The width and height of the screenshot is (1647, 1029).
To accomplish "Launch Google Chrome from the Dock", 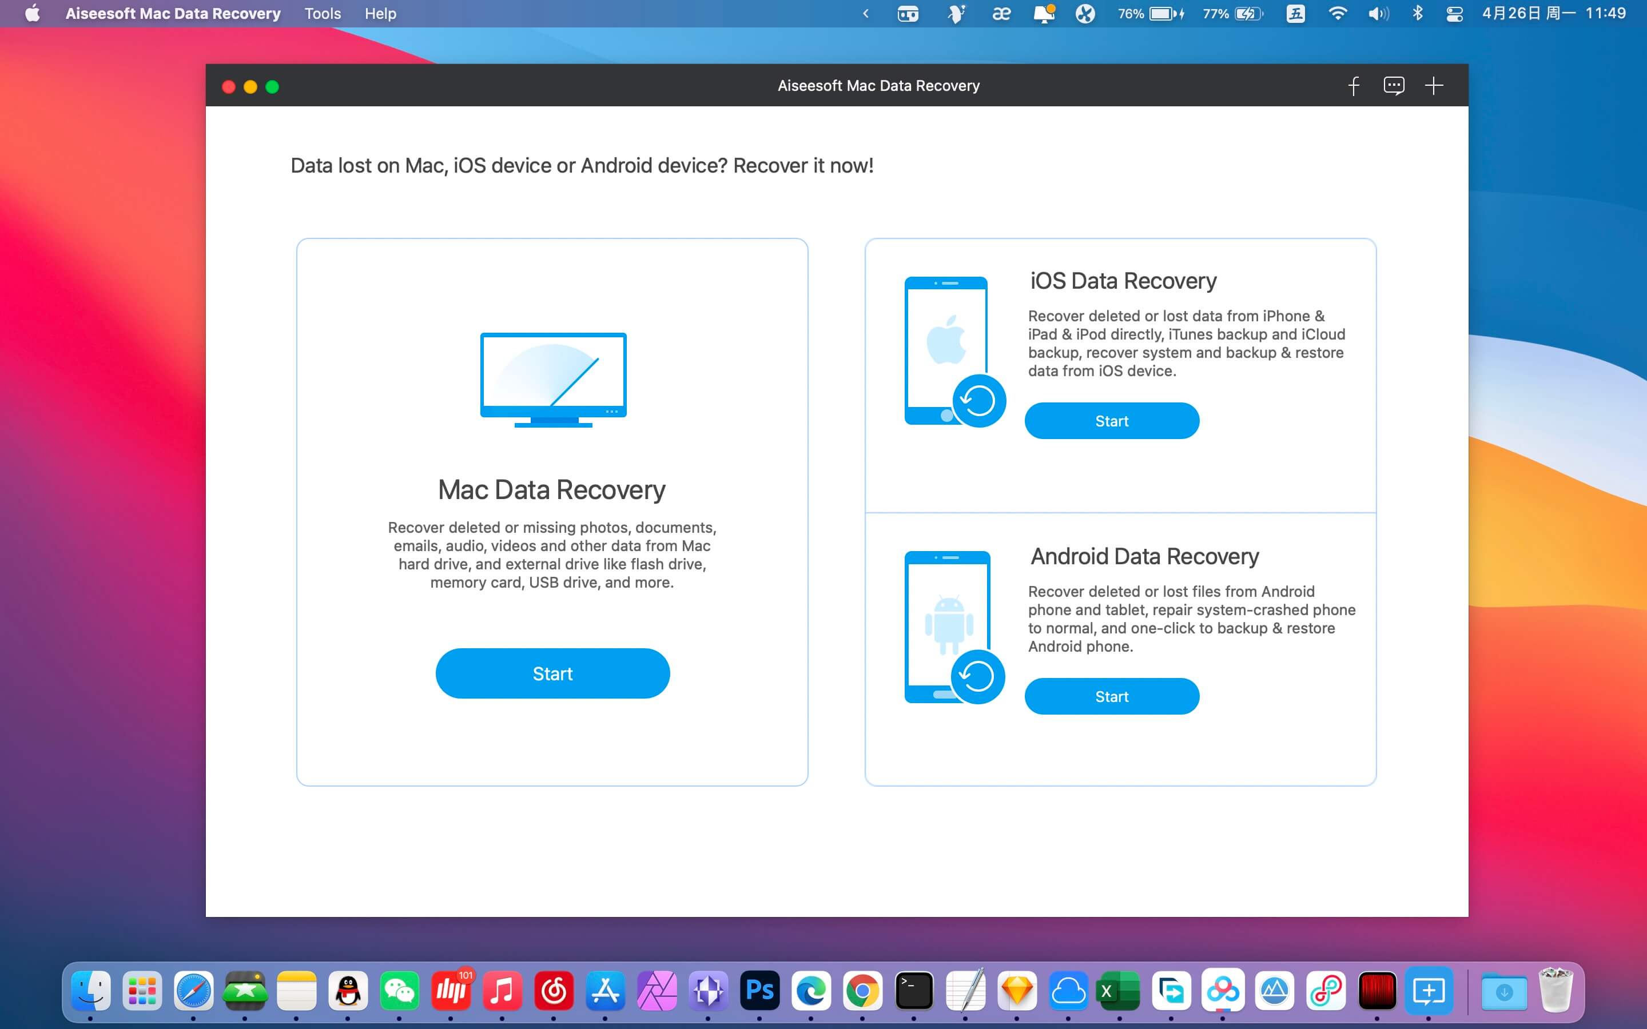I will click(x=862, y=990).
